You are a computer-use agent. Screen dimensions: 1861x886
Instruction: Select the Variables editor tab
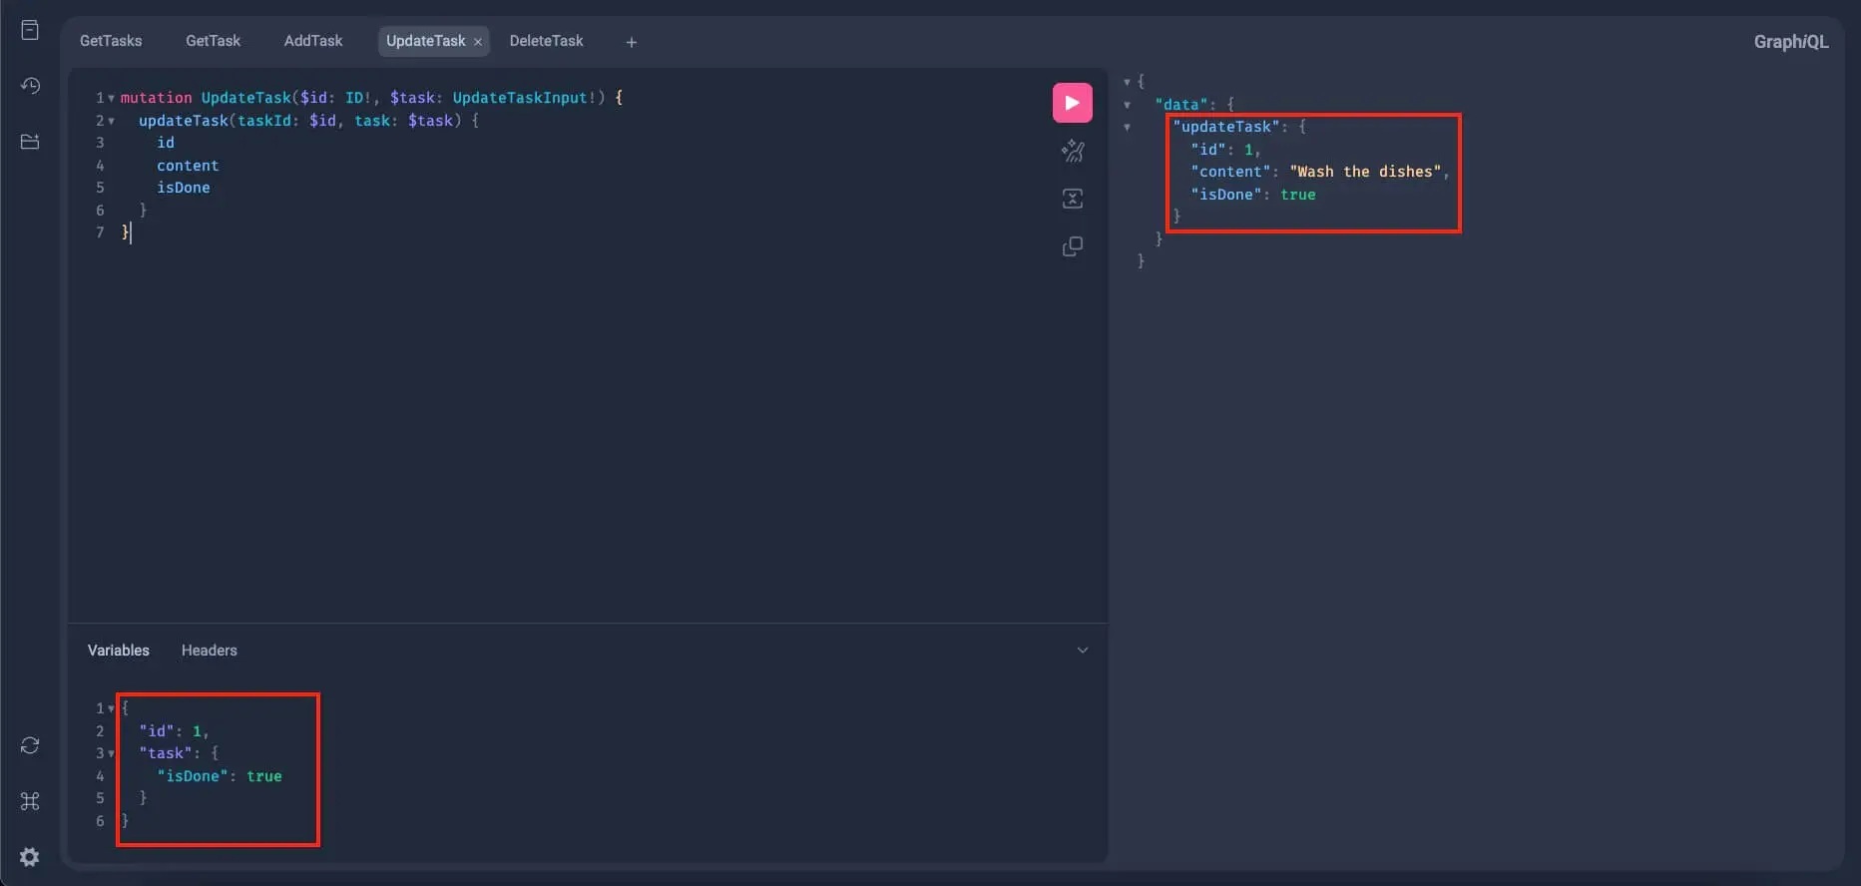(118, 651)
